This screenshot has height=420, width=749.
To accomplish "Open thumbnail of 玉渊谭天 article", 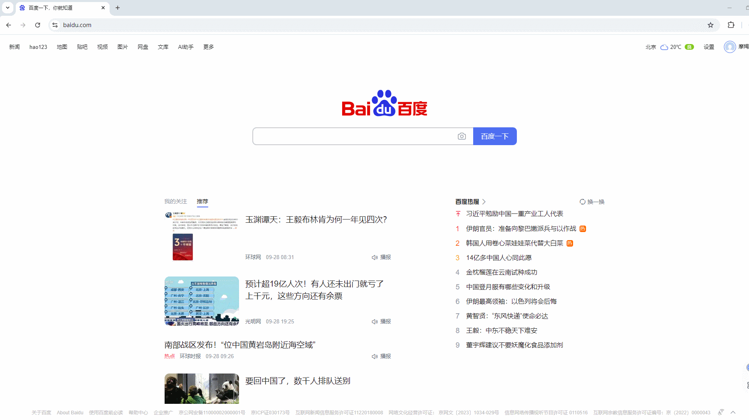I will pyautogui.click(x=202, y=236).
